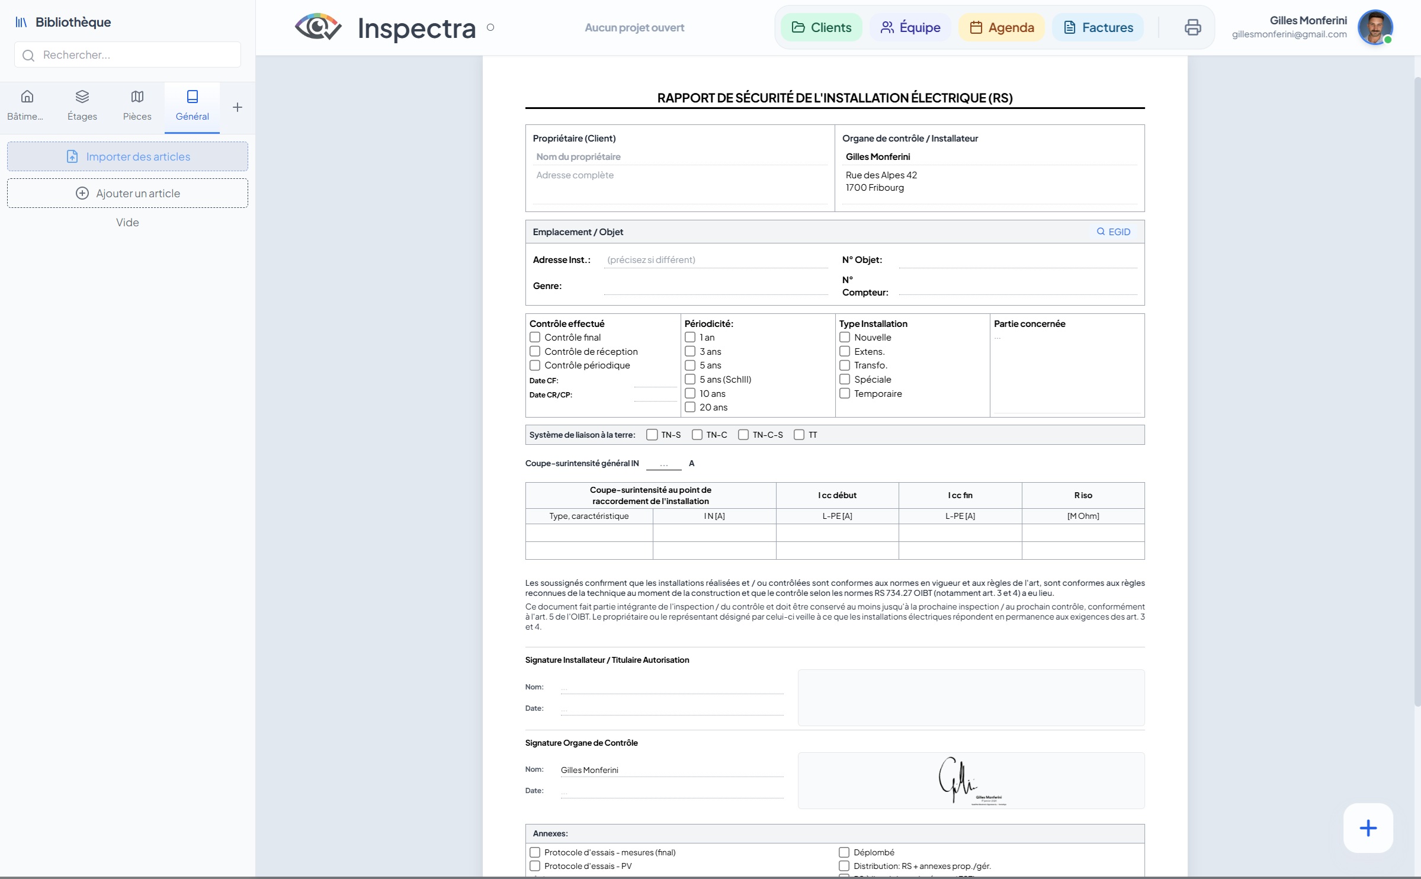
Task: Click the EGID search link
Action: (1113, 232)
